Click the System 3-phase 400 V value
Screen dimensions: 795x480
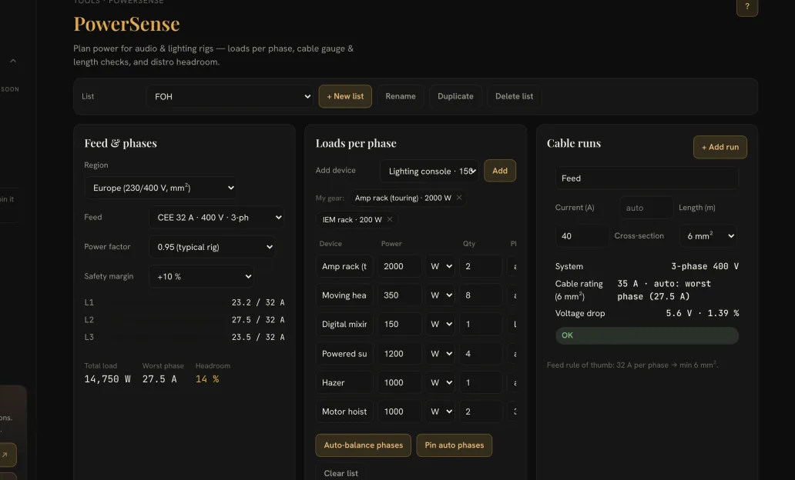pyautogui.click(x=705, y=266)
